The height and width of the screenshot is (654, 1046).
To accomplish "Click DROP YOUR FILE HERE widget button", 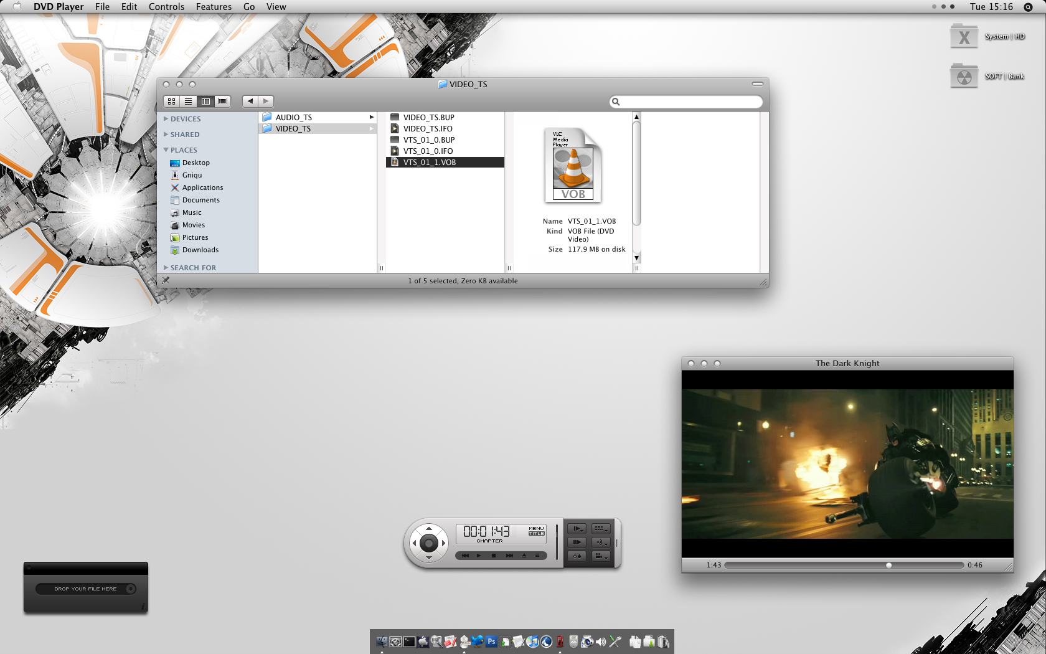I will [85, 589].
